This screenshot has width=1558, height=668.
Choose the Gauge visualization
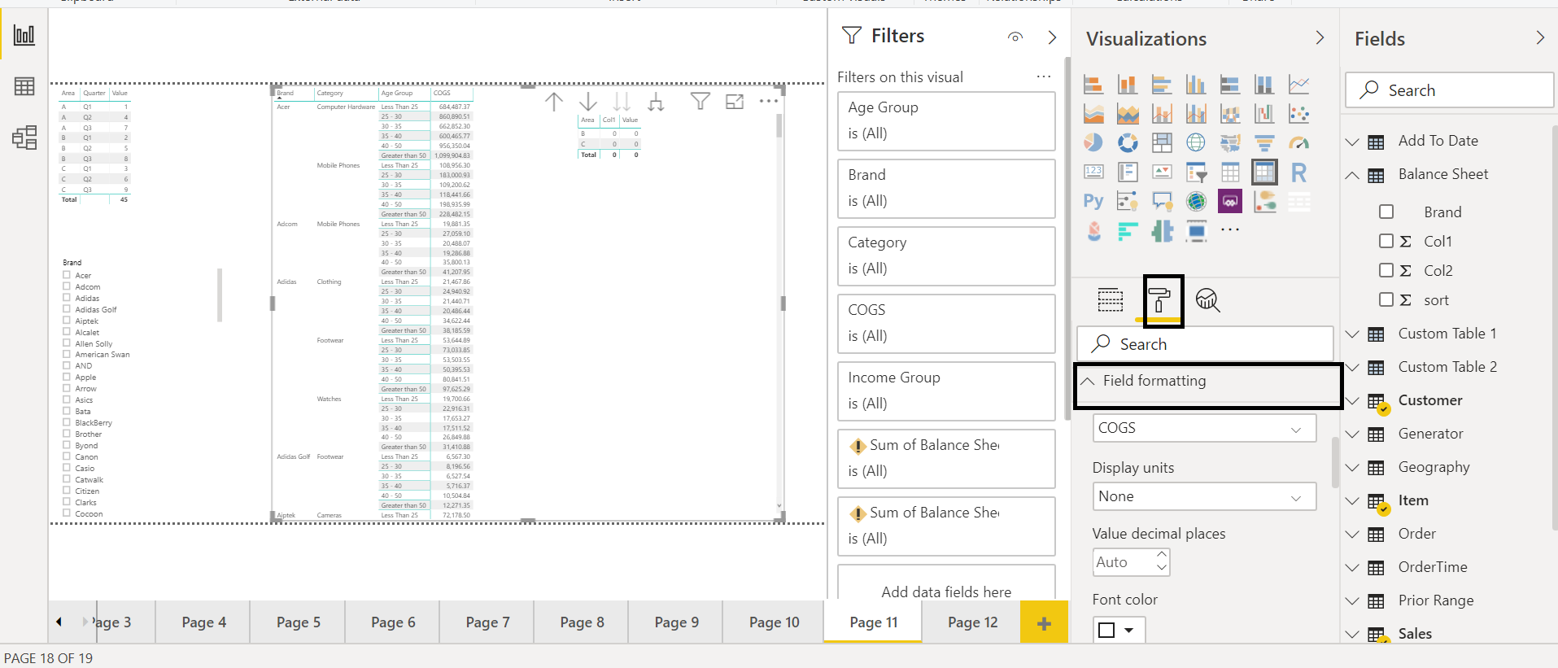(1298, 143)
